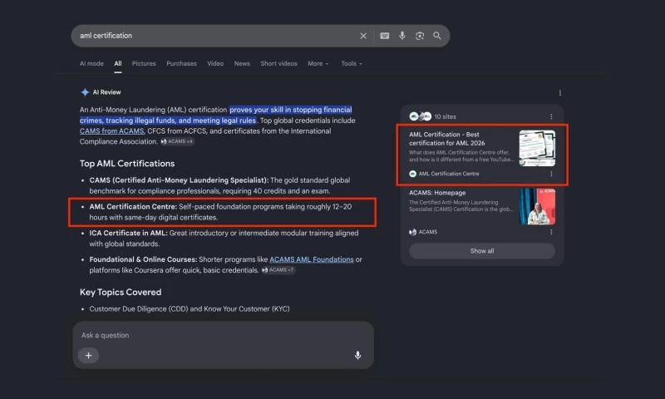Click the Key Topics Covered heading
The height and width of the screenshot is (399, 665).
[121, 292]
